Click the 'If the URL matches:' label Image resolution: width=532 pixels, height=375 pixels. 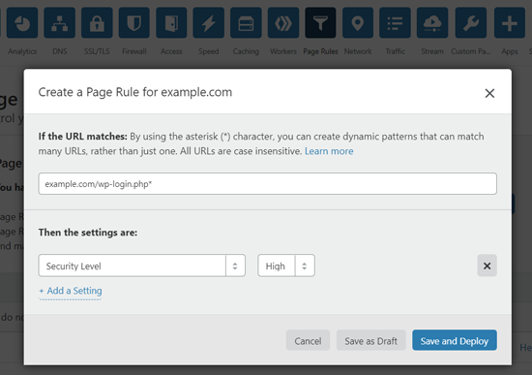(82, 137)
